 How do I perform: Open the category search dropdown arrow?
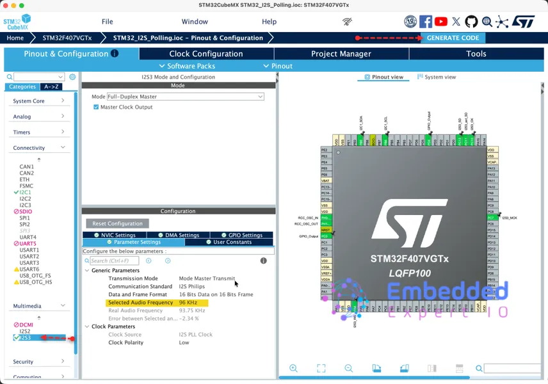coord(60,77)
